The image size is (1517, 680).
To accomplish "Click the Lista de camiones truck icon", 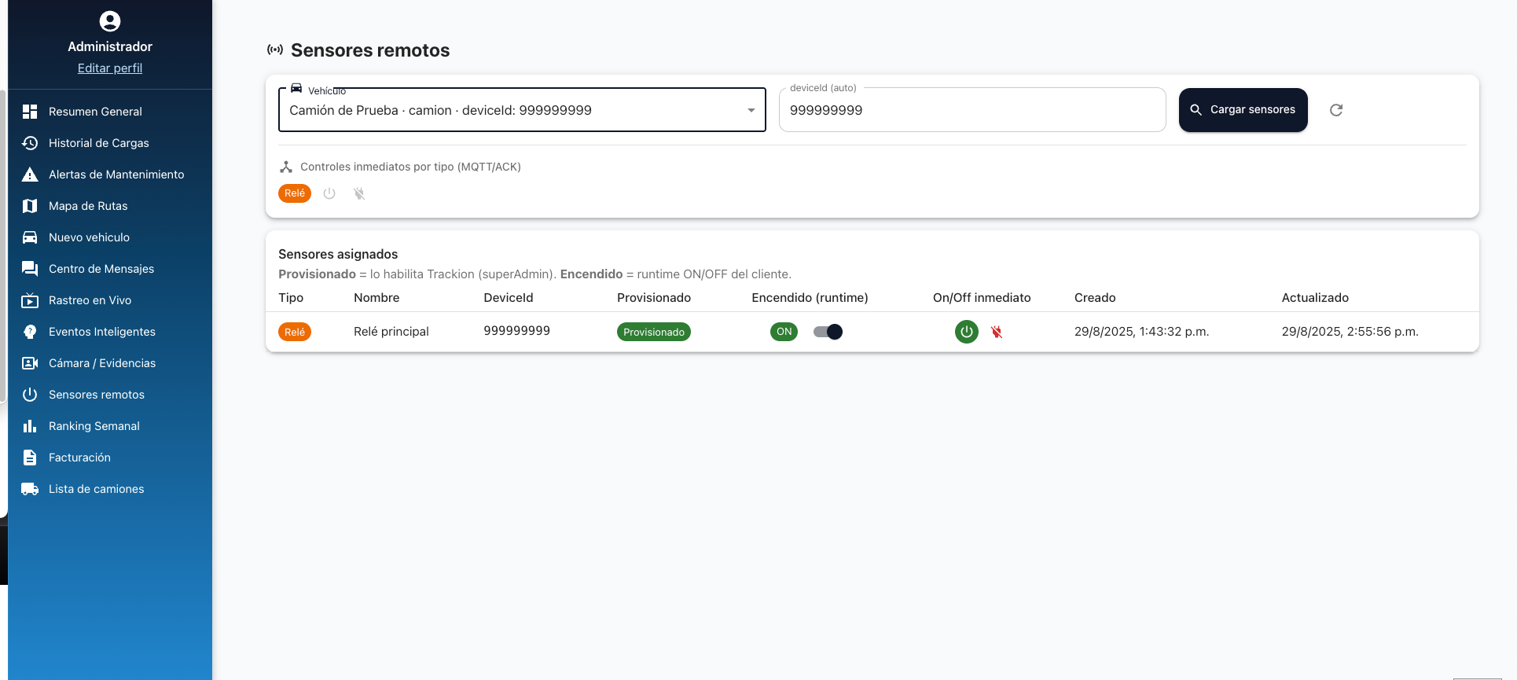I will click(30, 489).
